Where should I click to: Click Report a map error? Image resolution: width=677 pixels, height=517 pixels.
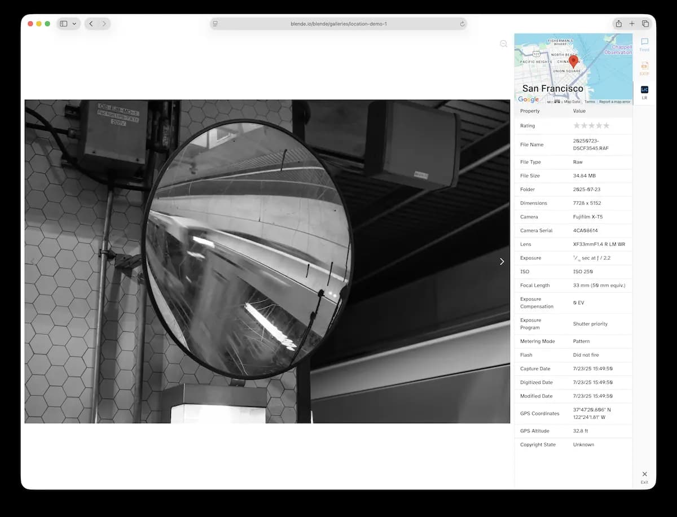click(616, 102)
